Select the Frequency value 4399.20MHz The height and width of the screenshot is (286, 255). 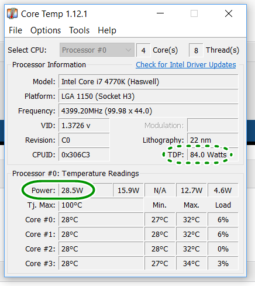coord(148,111)
